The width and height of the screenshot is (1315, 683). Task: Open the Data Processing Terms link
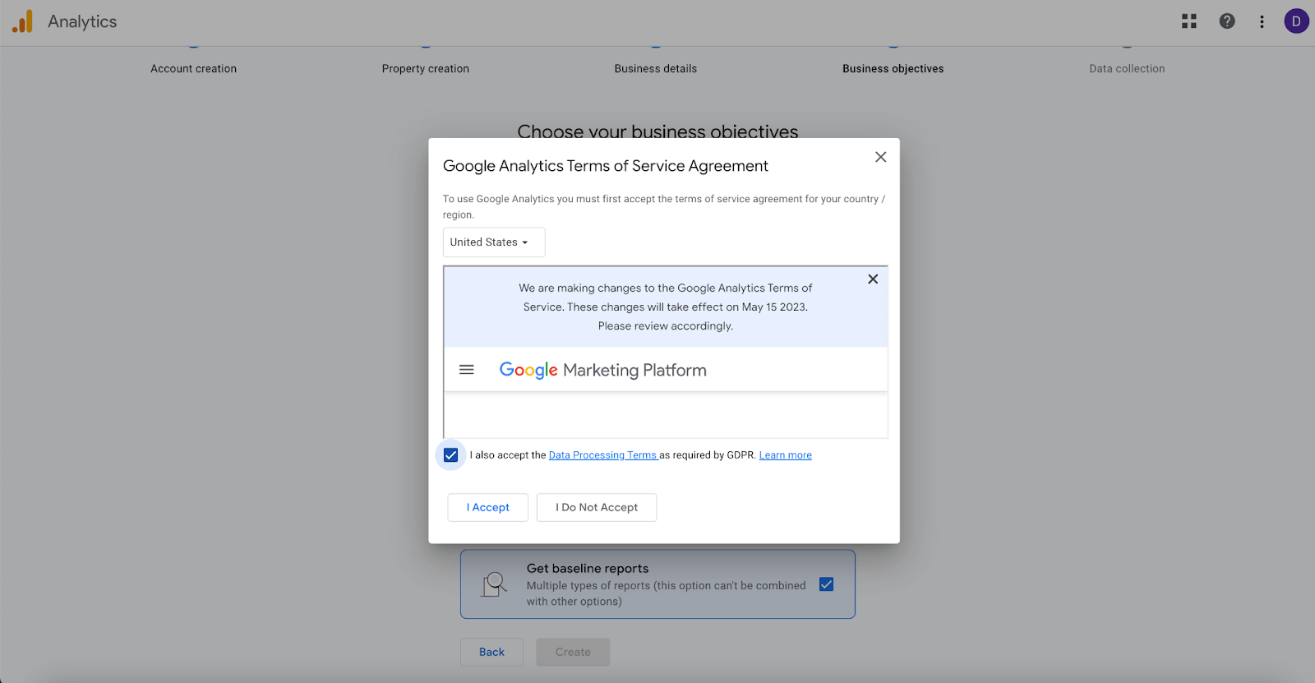click(x=602, y=455)
